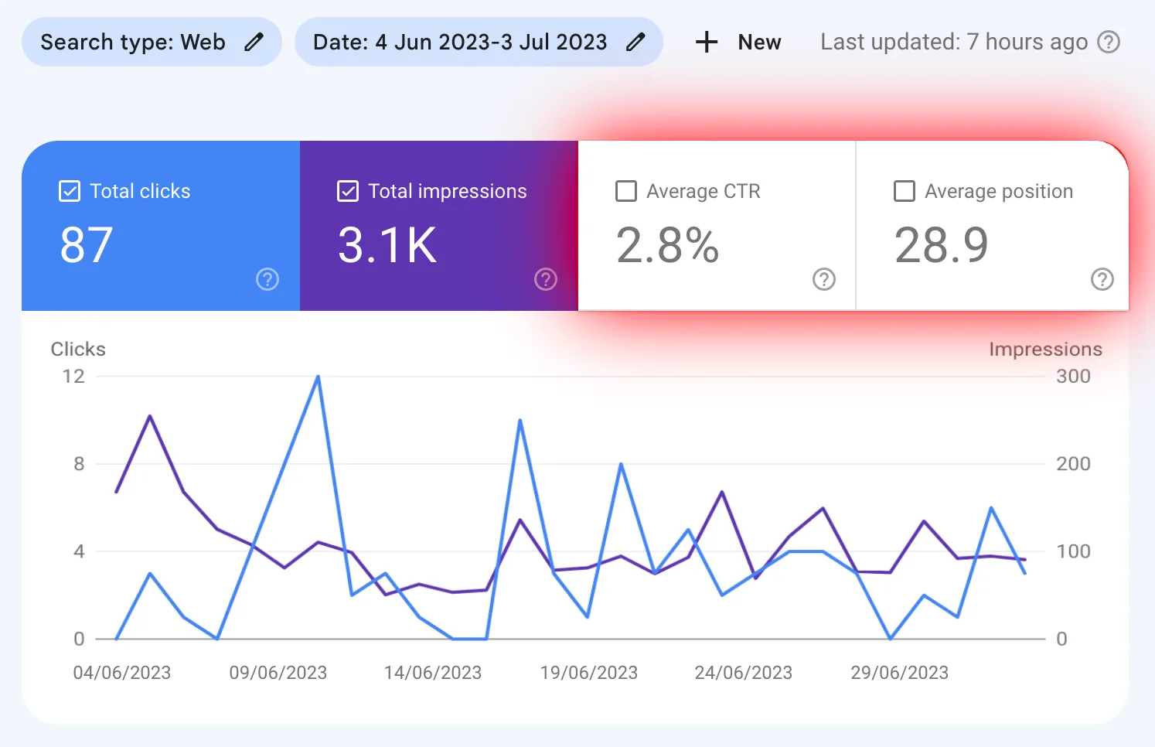The image size is (1155, 747).
Task: Open help icon in Total clicks card
Action: pos(267,279)
